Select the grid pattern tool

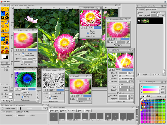click(x=3, y=47)
